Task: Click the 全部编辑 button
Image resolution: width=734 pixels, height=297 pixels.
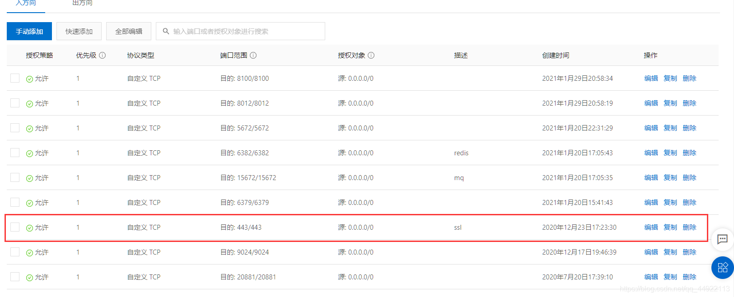Action: click(129, 31)
